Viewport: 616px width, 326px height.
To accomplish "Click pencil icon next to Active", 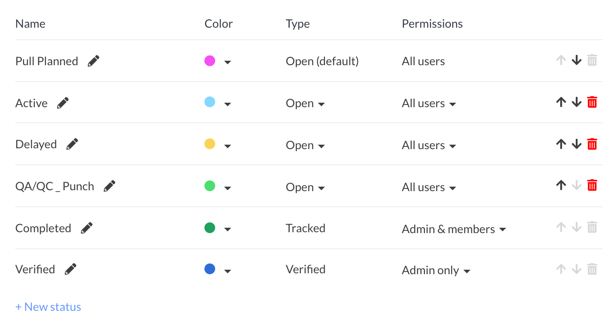I will tap(63, 103).
